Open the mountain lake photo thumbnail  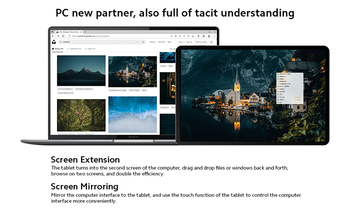tap(81, 71)
